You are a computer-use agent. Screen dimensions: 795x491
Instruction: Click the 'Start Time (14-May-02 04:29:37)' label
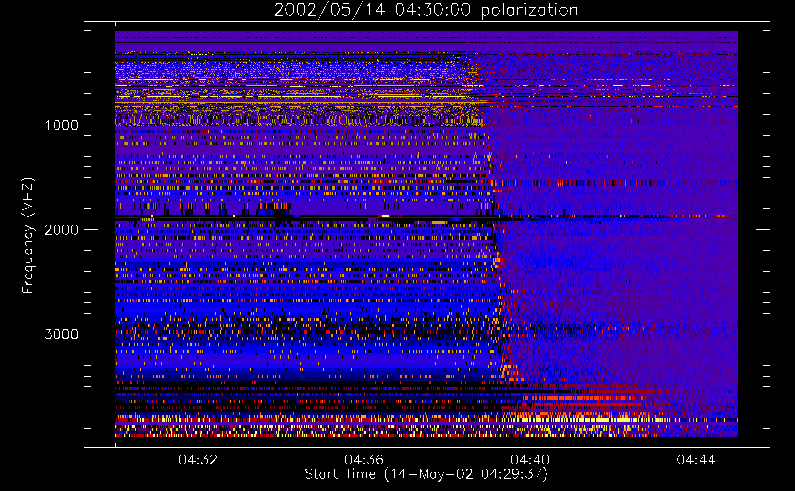pos(426,474)
